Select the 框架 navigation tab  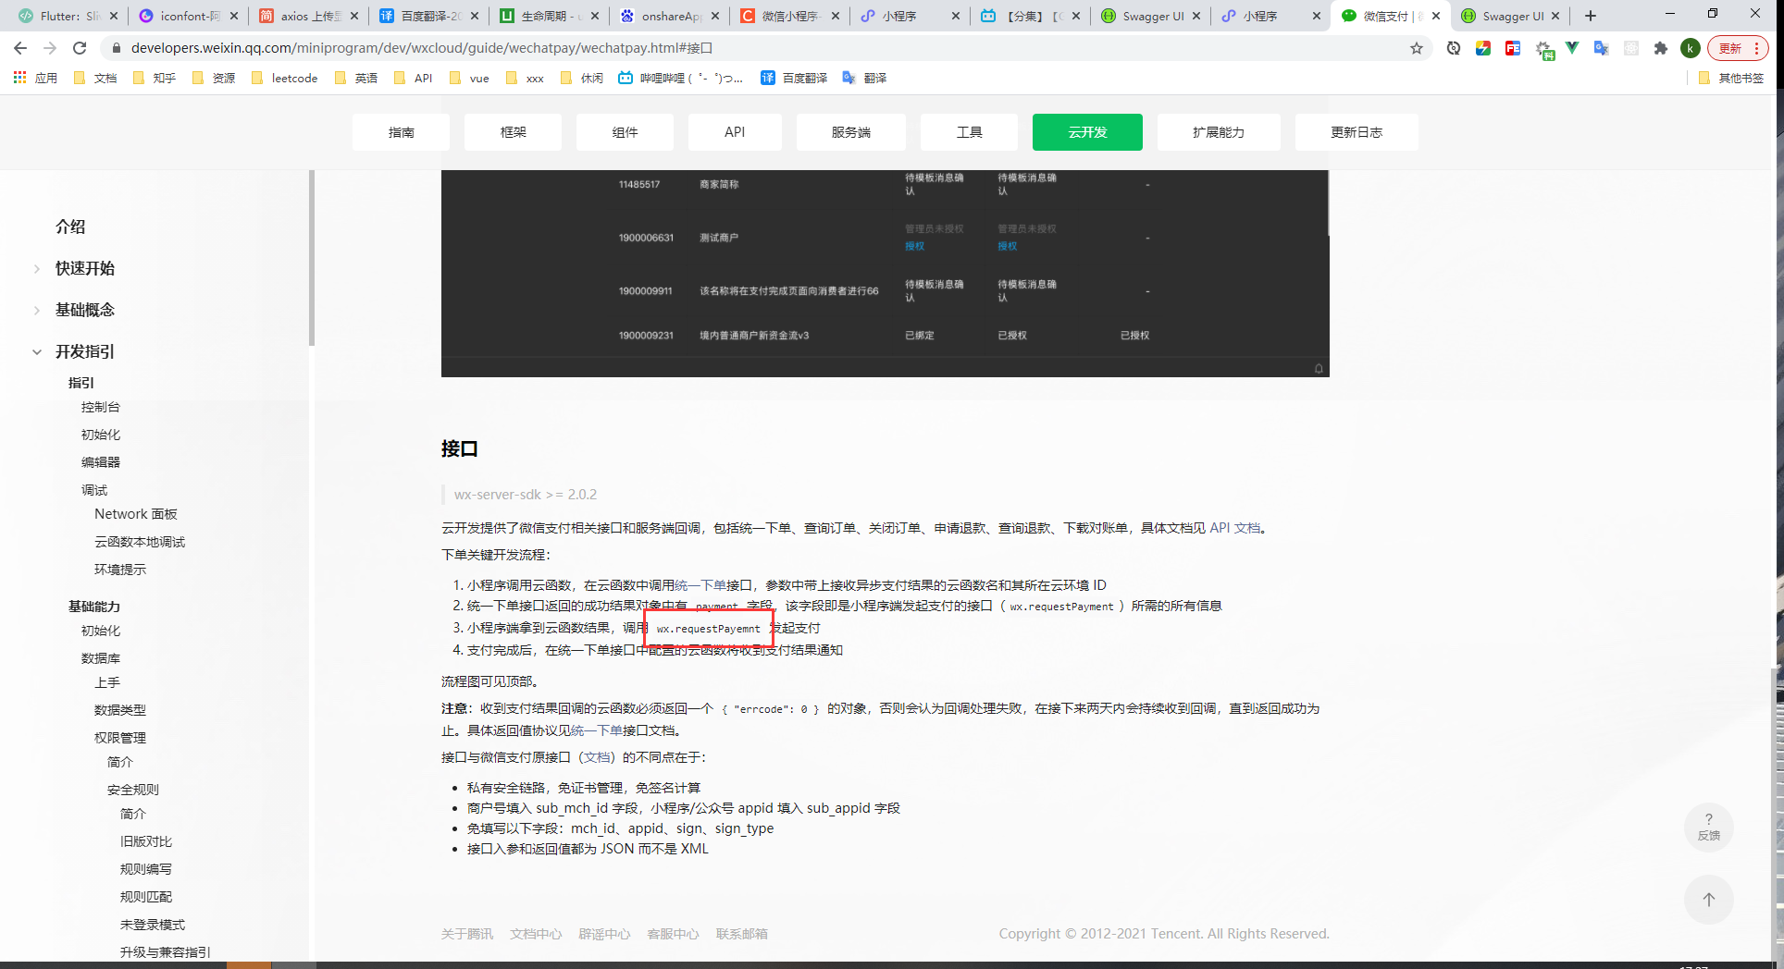tap(513, 132)
